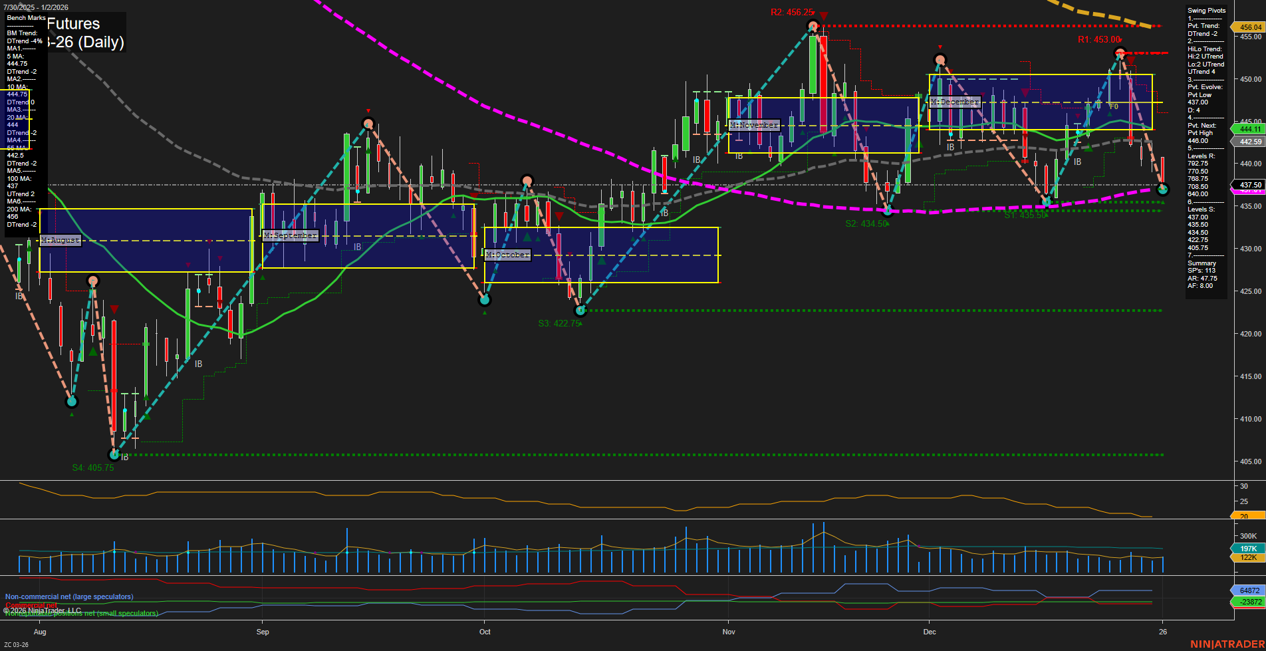Select the M:October region label
Screen dimensions: 1266x651
[508, 254]
